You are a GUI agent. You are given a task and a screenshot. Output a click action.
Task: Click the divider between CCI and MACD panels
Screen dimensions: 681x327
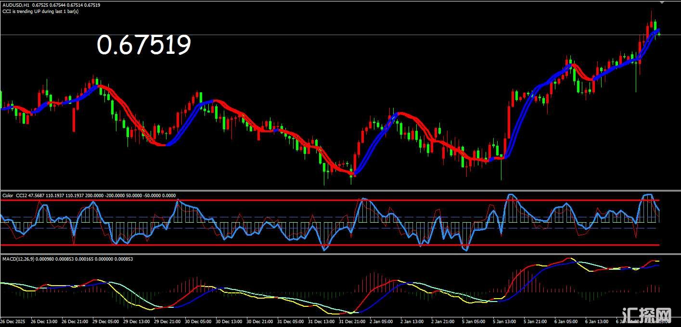(337, 255)
